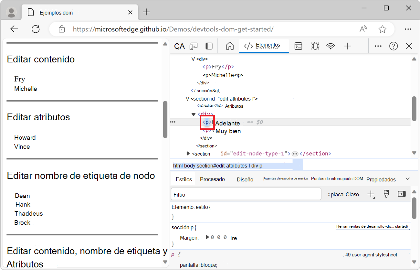
Task: Switch to Procesado tab
Action: click(212, 179)
